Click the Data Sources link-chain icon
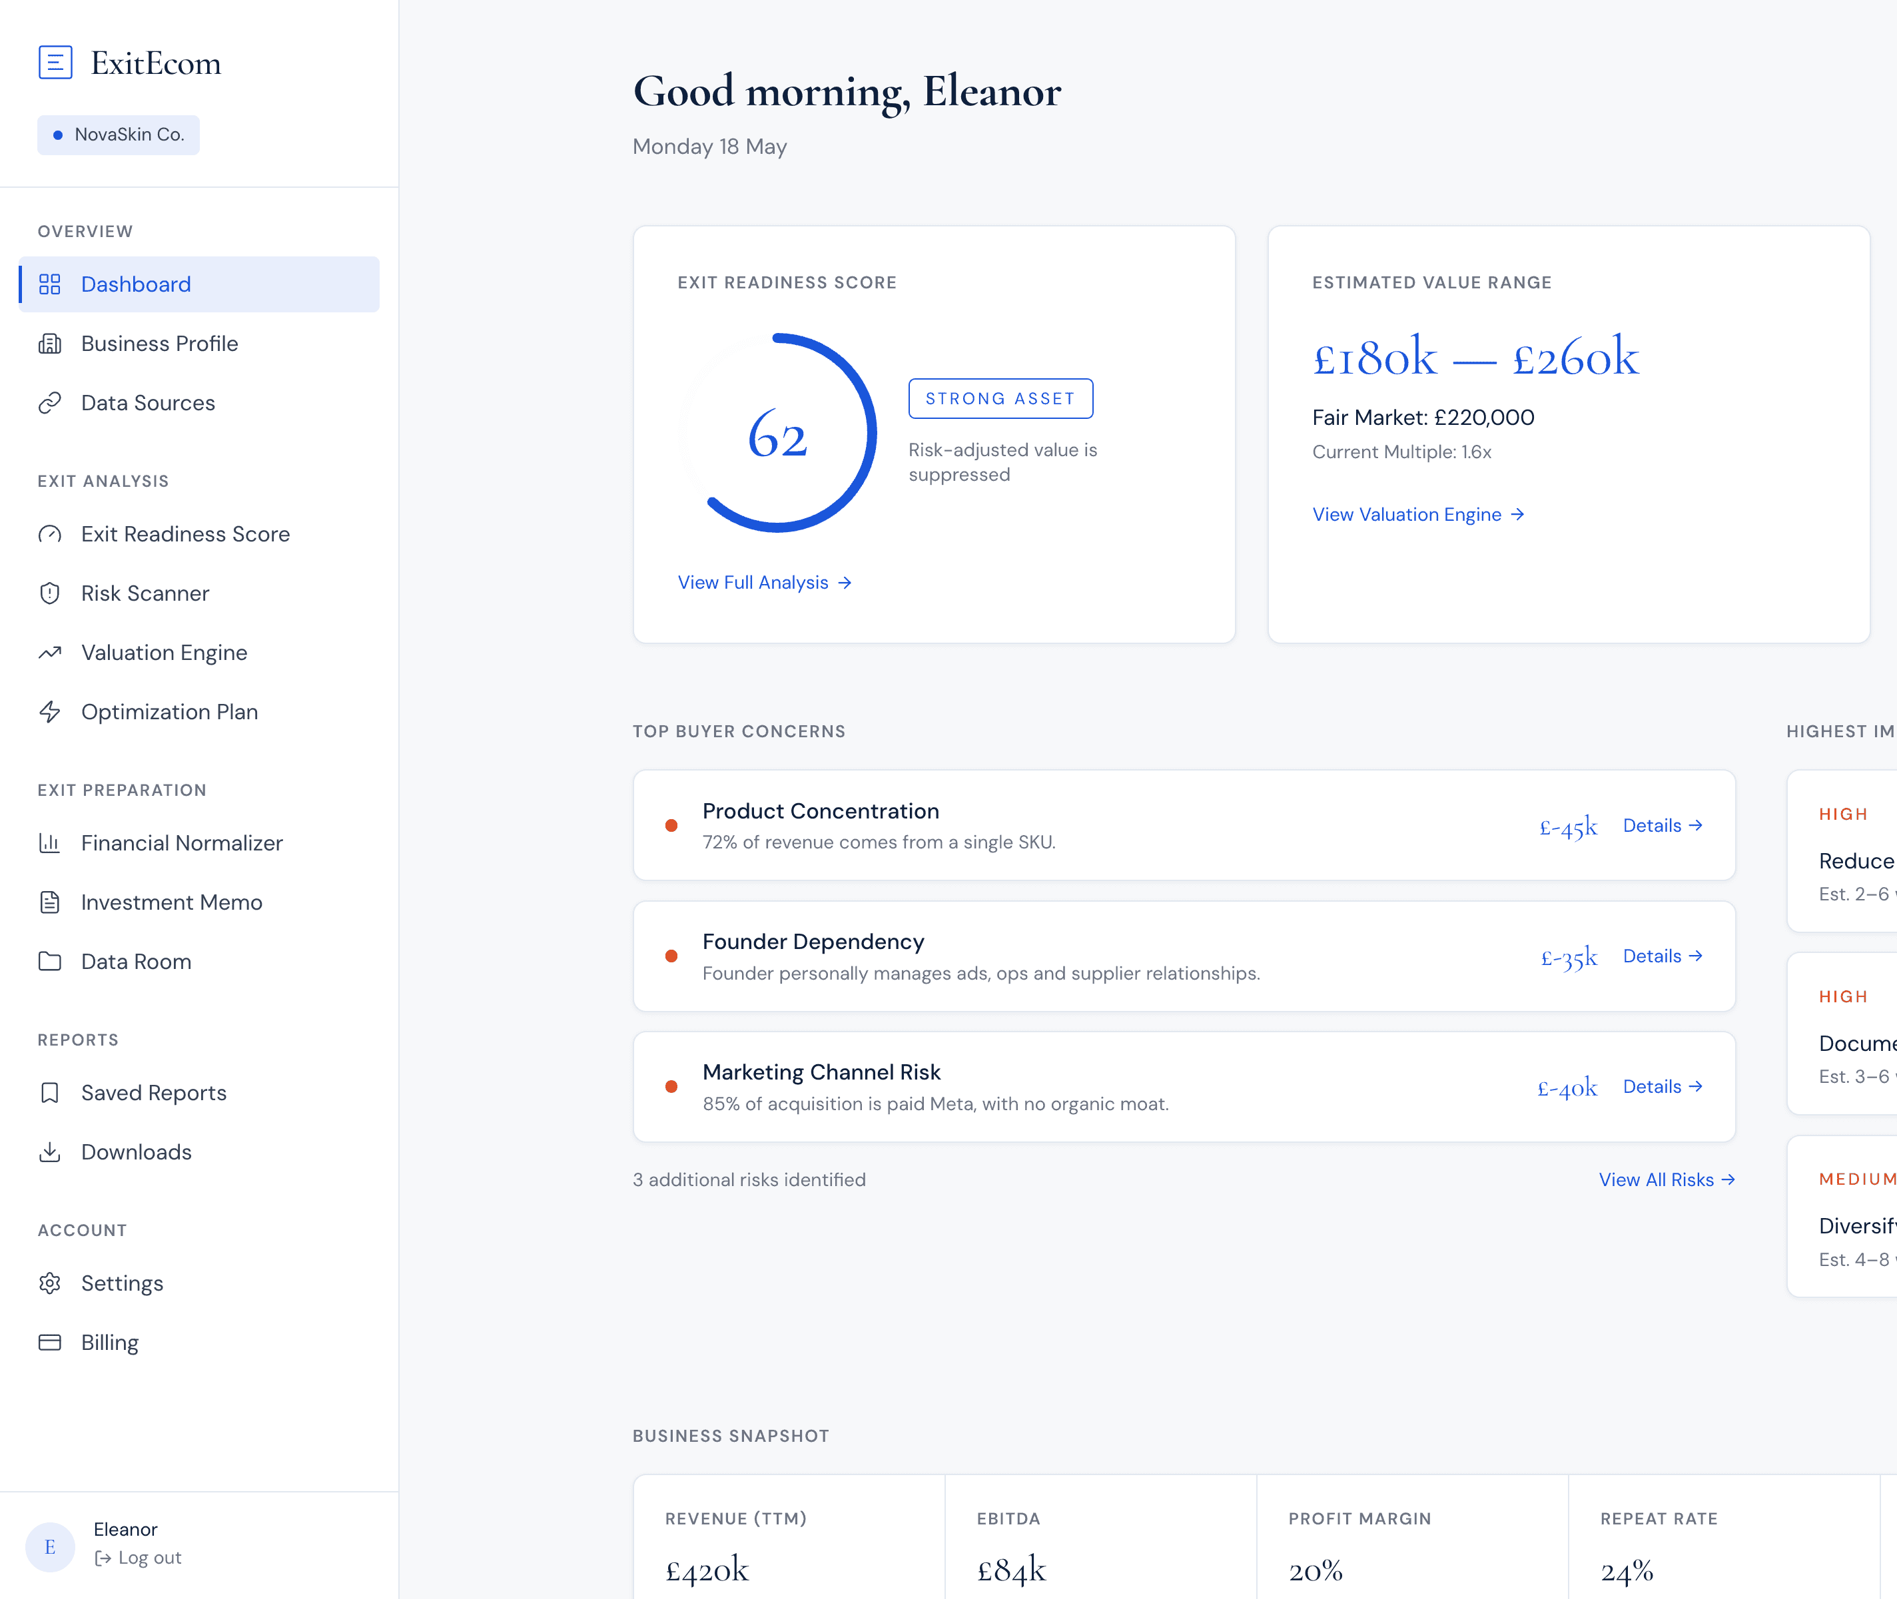 point(50,402)
